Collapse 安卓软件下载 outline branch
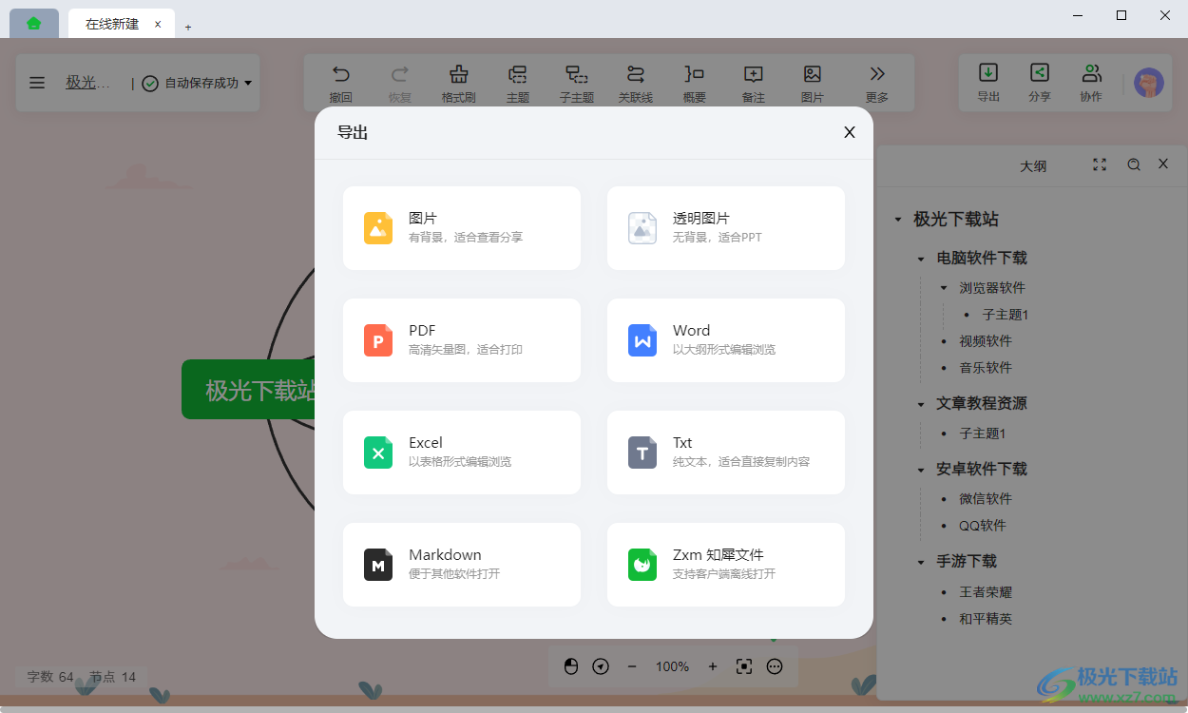This screenshot has height=713, width=1188. [921, 470]
